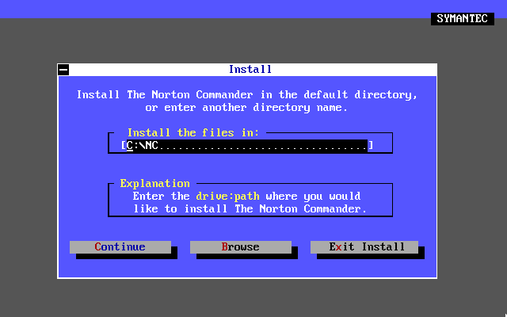
Task: Click the yellow Explanation group heading
Action: (x=155, y=183)
